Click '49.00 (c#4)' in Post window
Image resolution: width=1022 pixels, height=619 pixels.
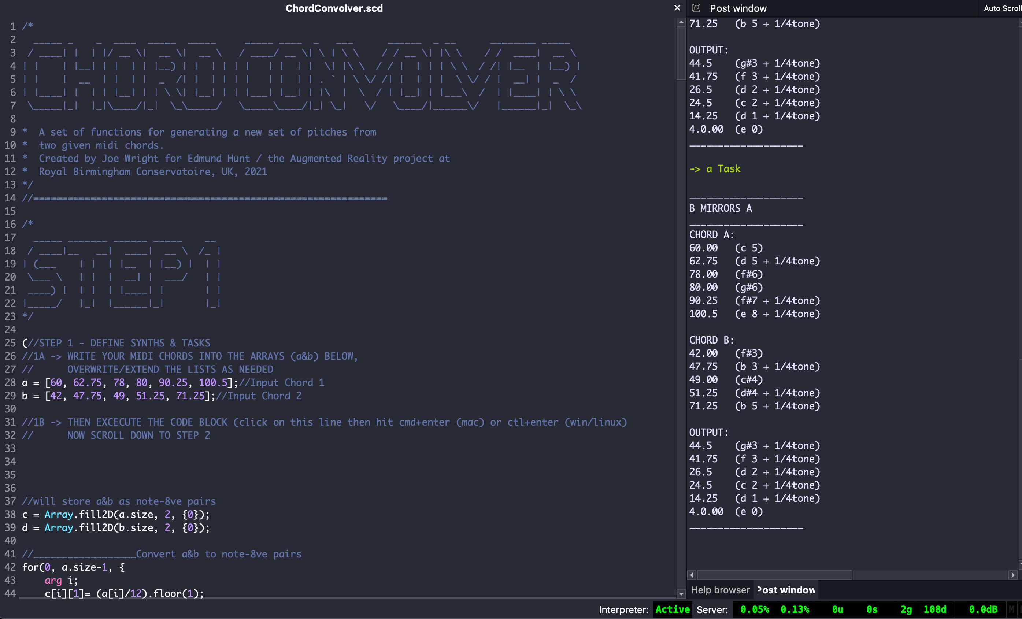(x=726, y=380)
